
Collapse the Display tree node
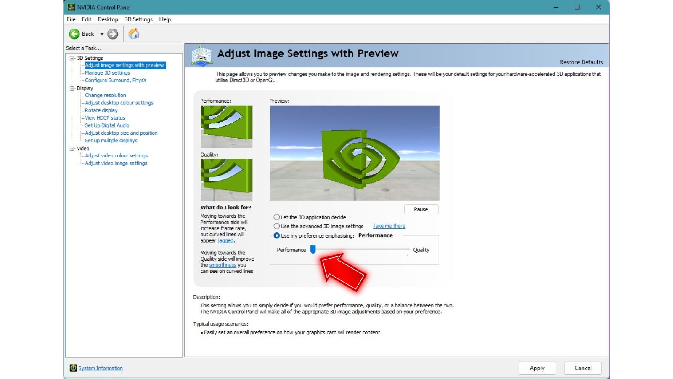72,88
